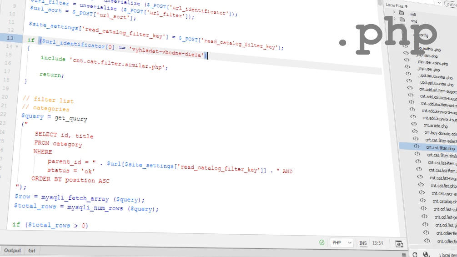The image size is (457, 257).
Task: Click the '// filter list' comment
Action: [x=48, y=100]
